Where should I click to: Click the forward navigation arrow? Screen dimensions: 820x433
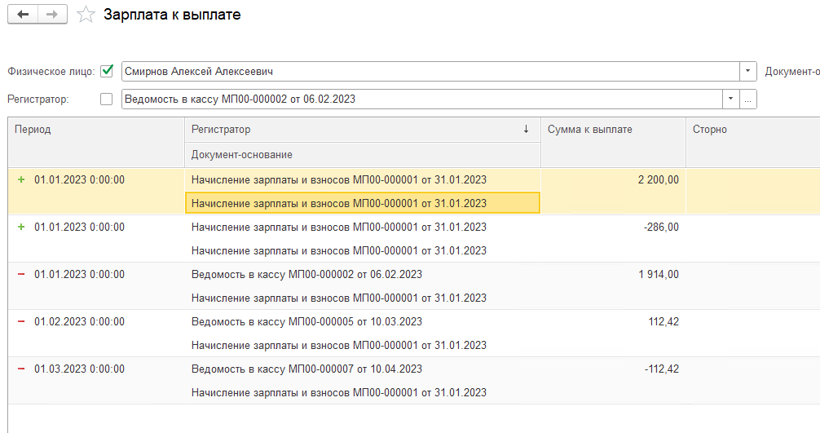pyautogui.click(x=51, y=15)
